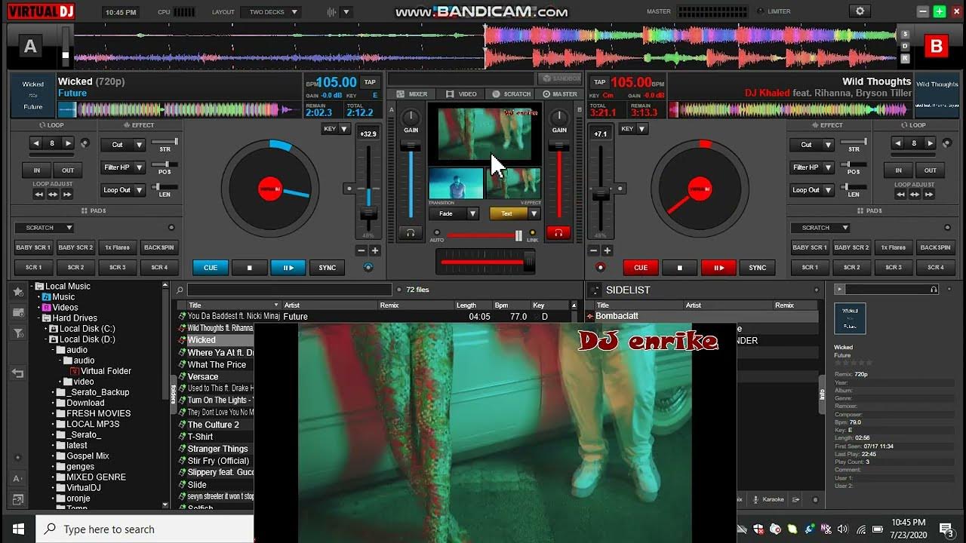The width and height of the screenshot is (966, 543).
Task: Click deck A SYNC button
Action: pos(328,268)
